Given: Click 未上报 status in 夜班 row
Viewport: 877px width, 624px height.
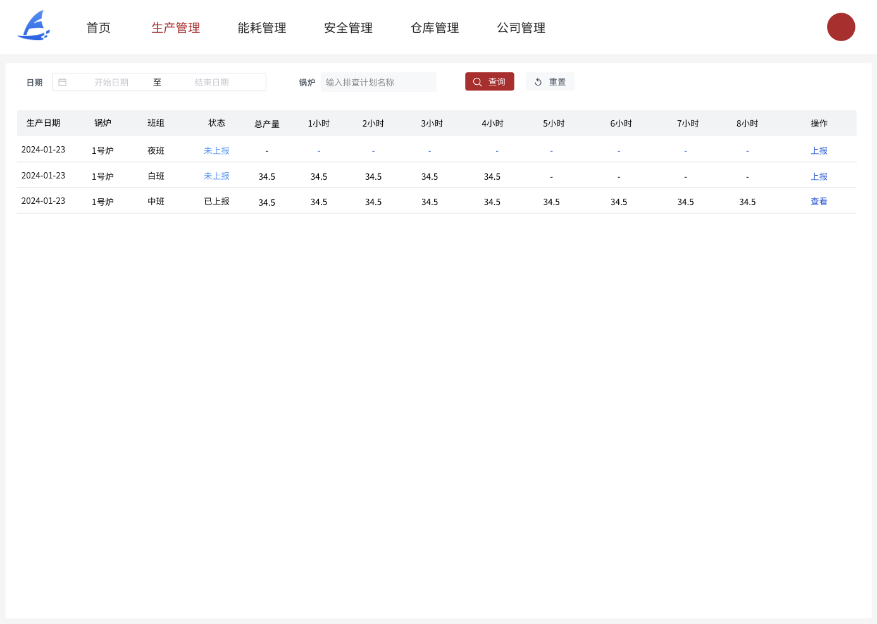Looking at the screenshot, I should point(216,151).
